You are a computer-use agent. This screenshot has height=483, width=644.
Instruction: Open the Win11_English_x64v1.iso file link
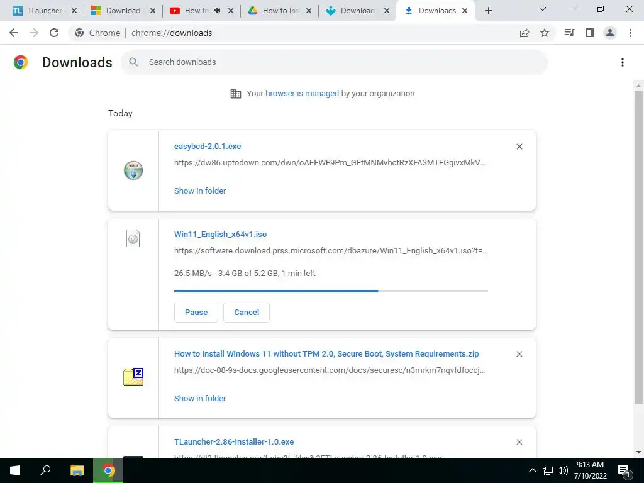click(221, 234)
